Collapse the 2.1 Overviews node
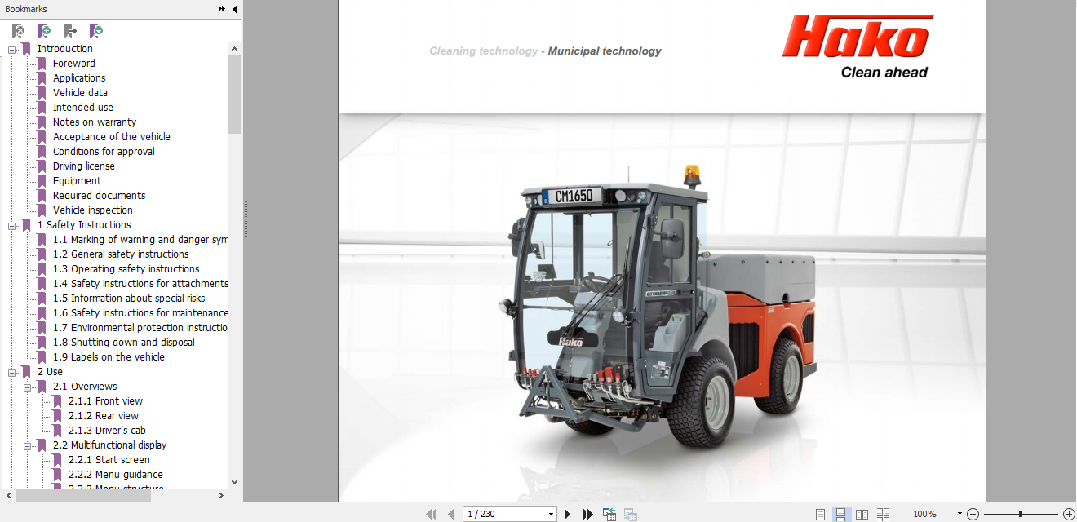1077x522 pixels. [x=27, y=387]
